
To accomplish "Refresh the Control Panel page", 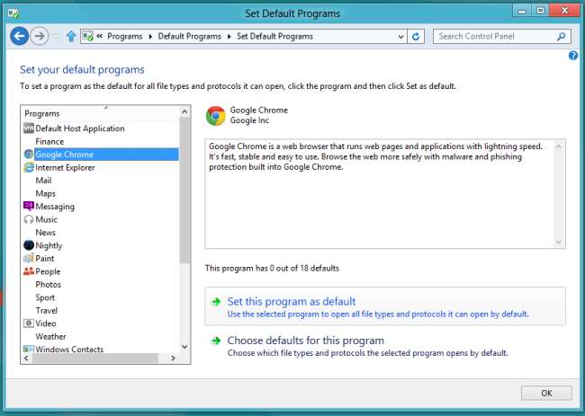I will pos(416,37).
